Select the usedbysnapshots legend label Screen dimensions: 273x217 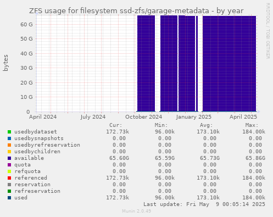tap(39, 138)
